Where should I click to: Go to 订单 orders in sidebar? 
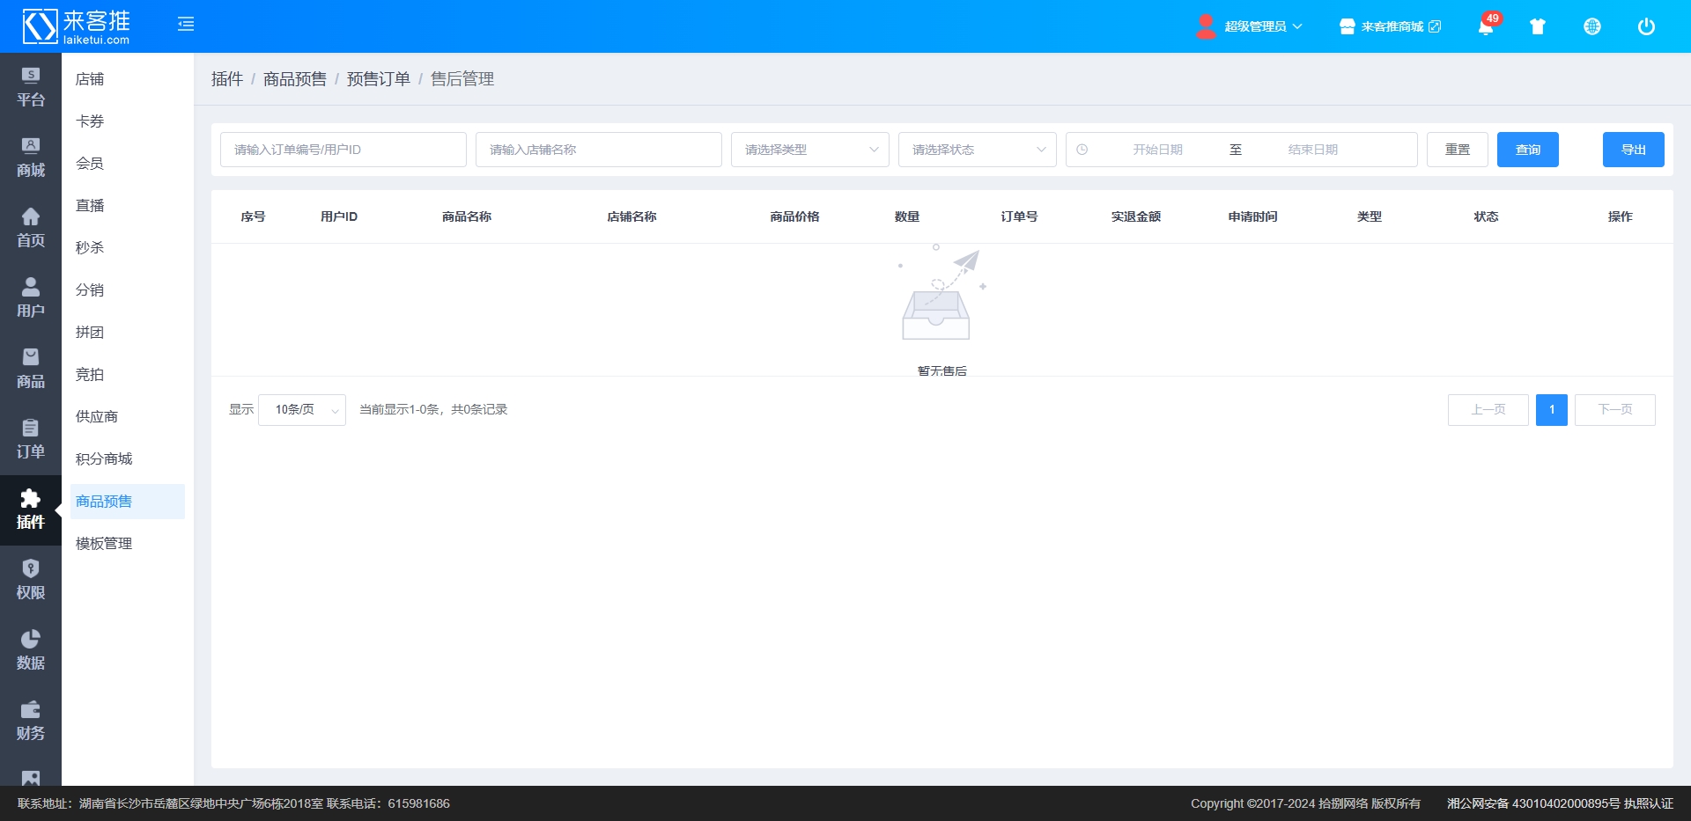pos(30,439)
